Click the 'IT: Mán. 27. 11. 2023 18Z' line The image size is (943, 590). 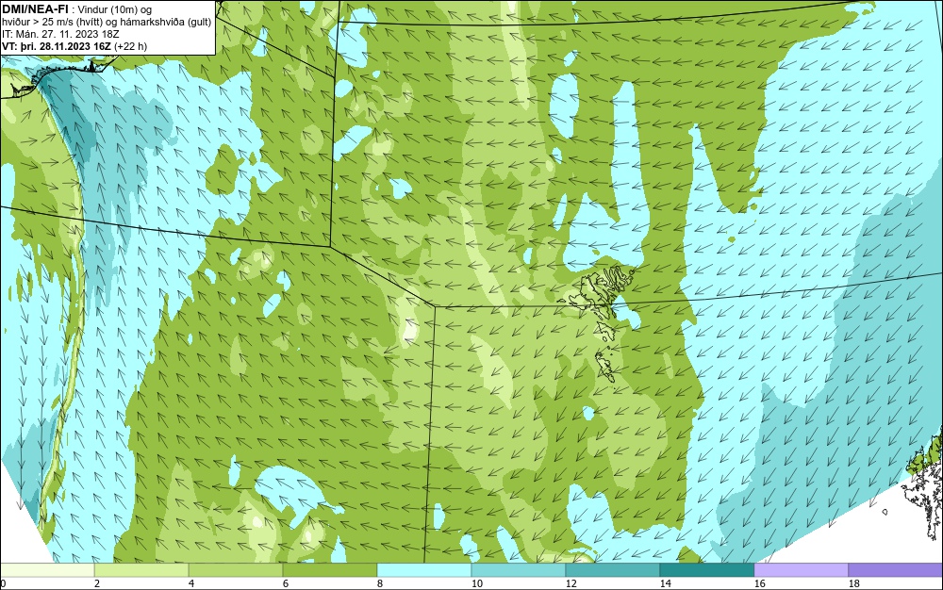pos(60,34)
